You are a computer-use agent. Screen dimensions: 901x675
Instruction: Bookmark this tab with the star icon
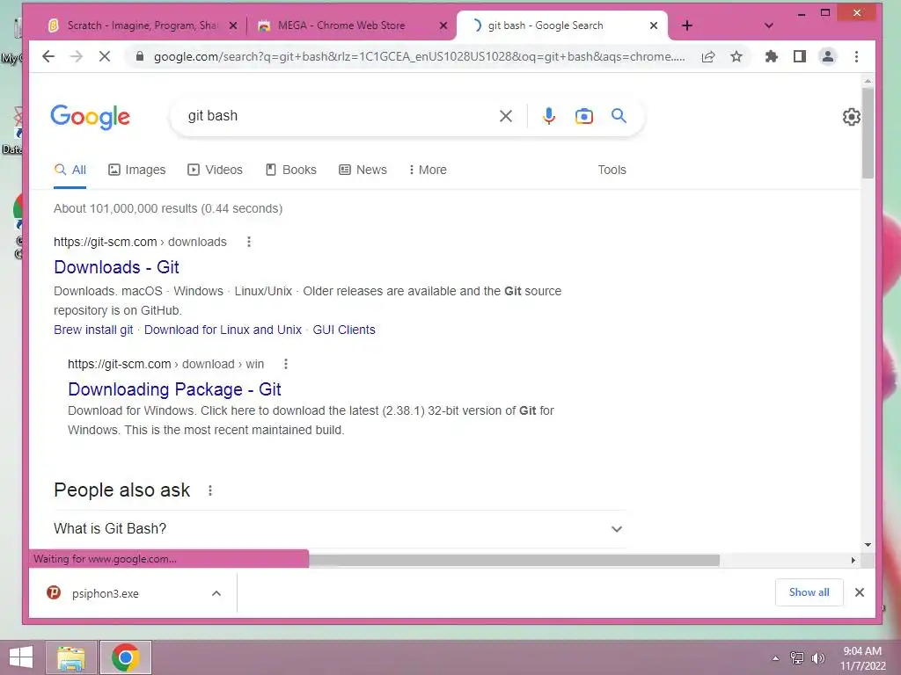[736, 56]
